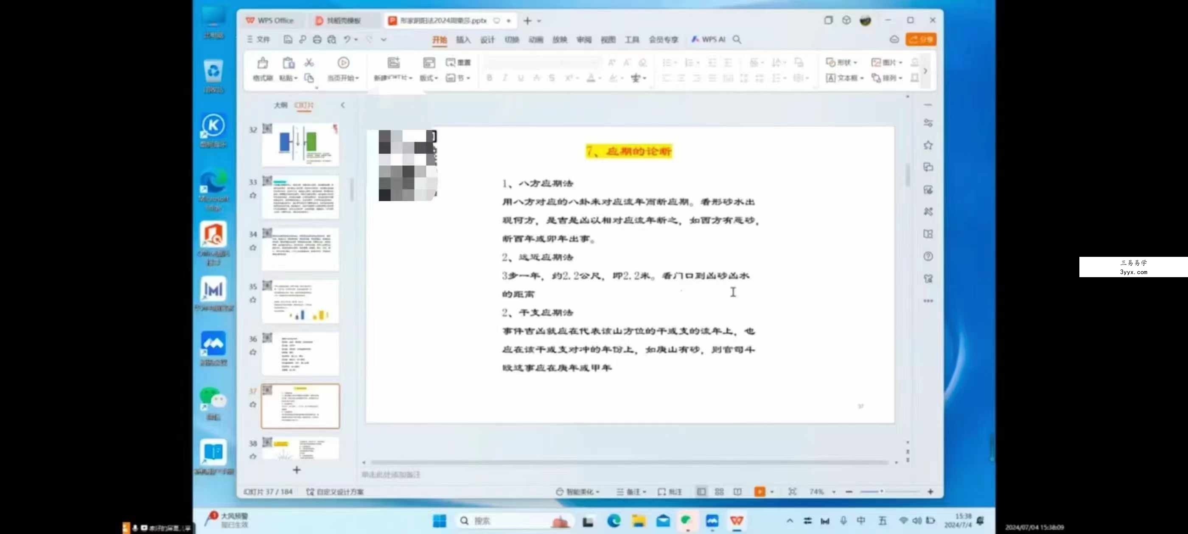Start slideshow from the orange status bar icon
Screen dimensions: 1188x534
[759, 492]
